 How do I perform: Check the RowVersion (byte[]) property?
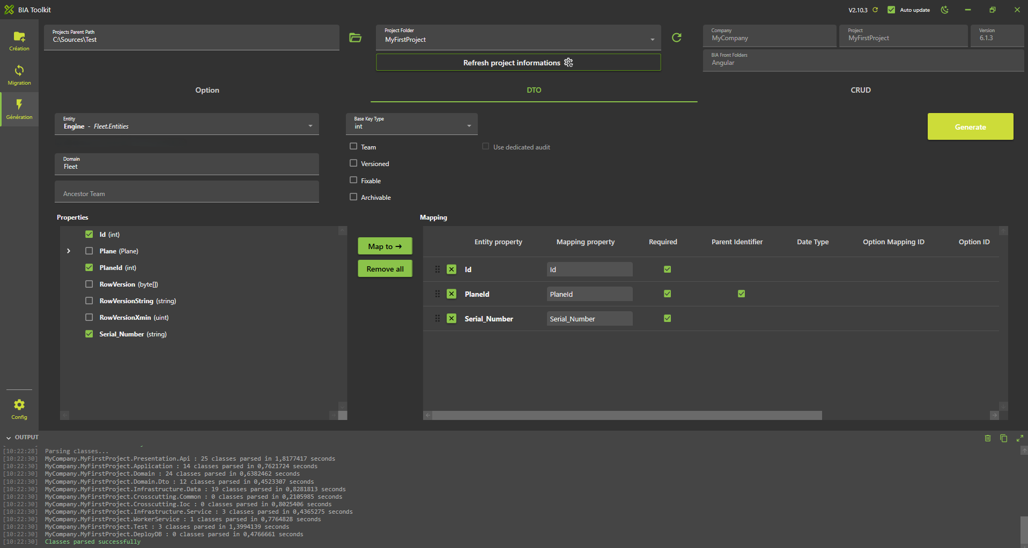[x=89, y=284]
